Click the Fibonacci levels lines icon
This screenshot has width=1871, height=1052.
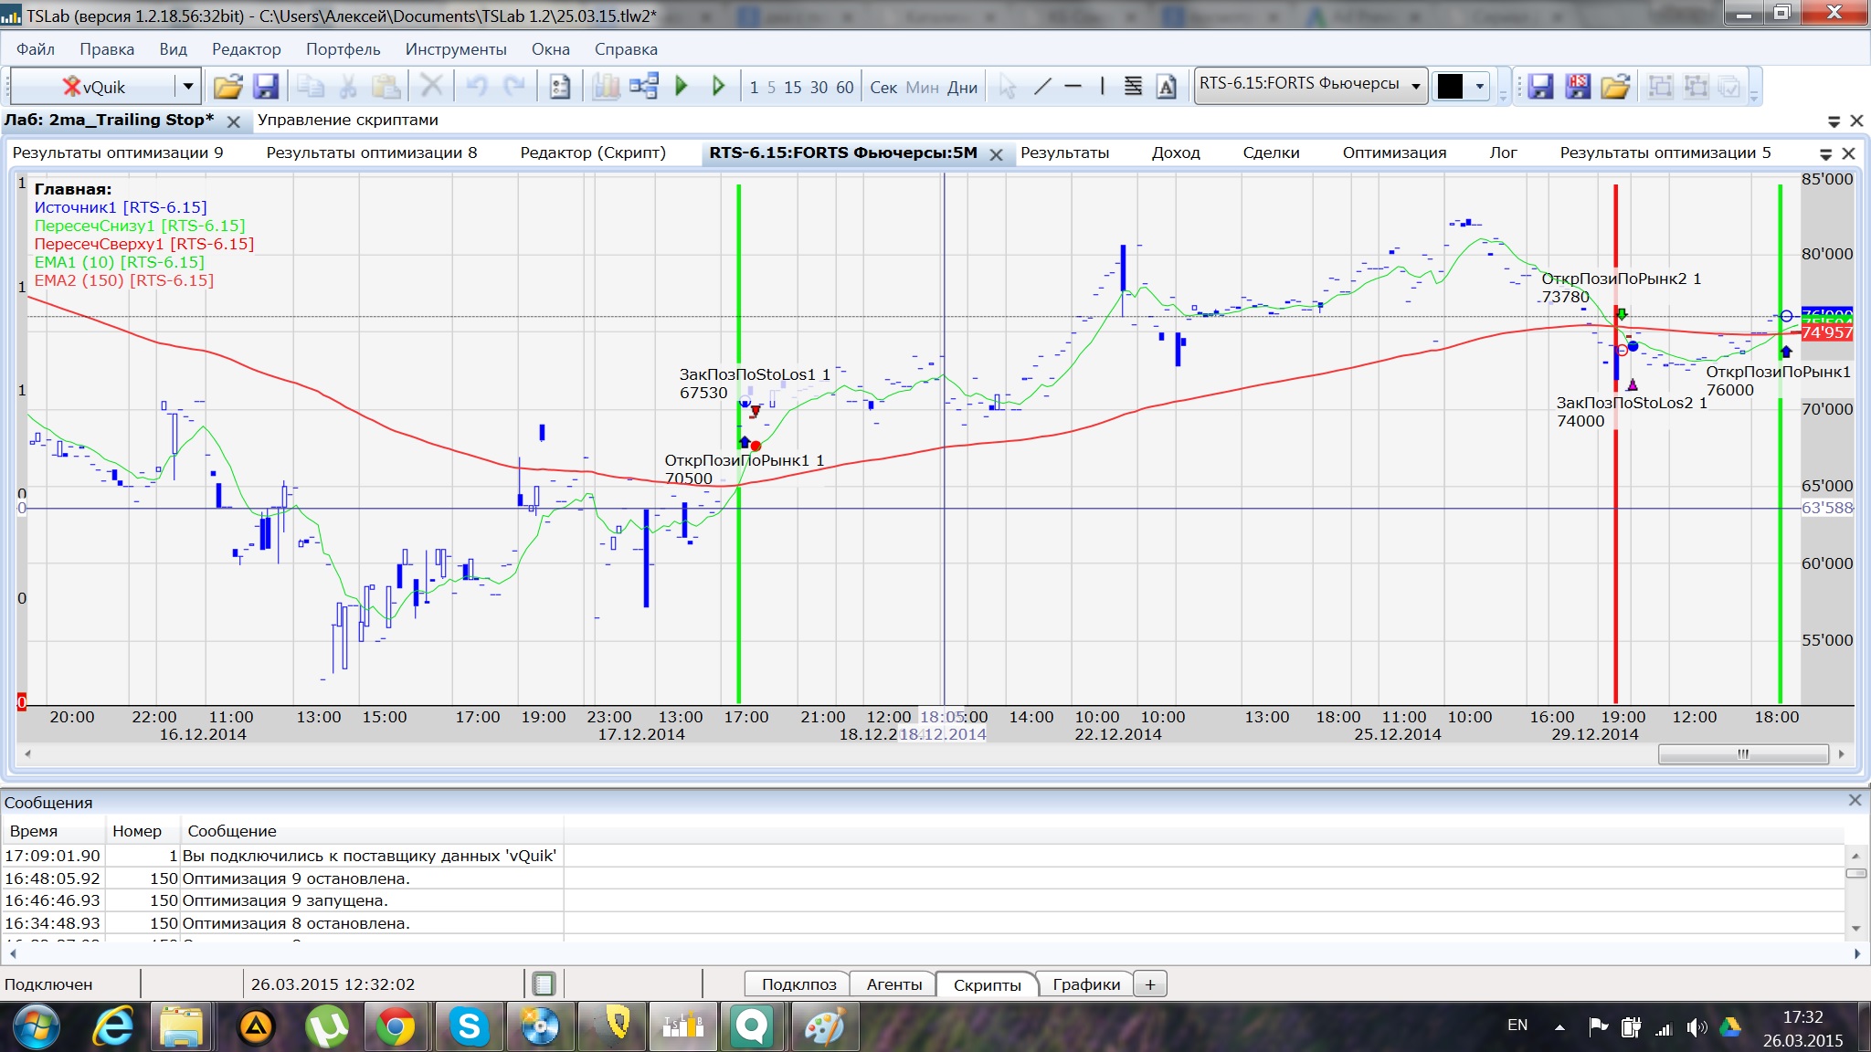click(1133, 87)
